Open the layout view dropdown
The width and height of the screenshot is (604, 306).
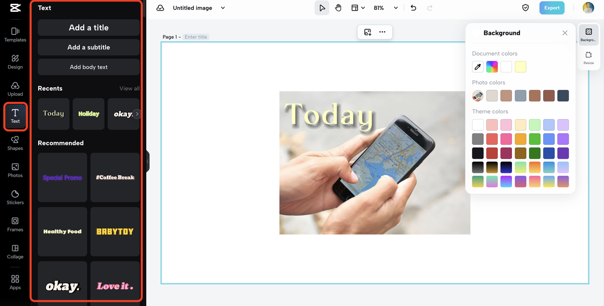358,8
